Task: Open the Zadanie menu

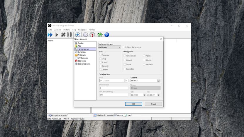Action: 57,30
